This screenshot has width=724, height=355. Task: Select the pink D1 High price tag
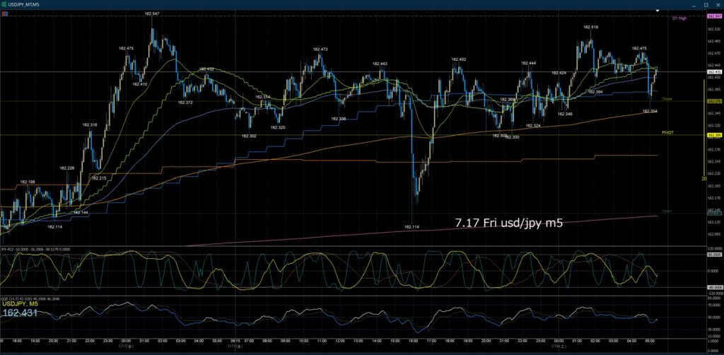click(x=714, y=16)
